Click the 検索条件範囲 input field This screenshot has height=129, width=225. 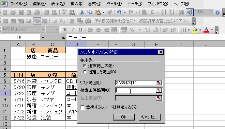[136, 90]
